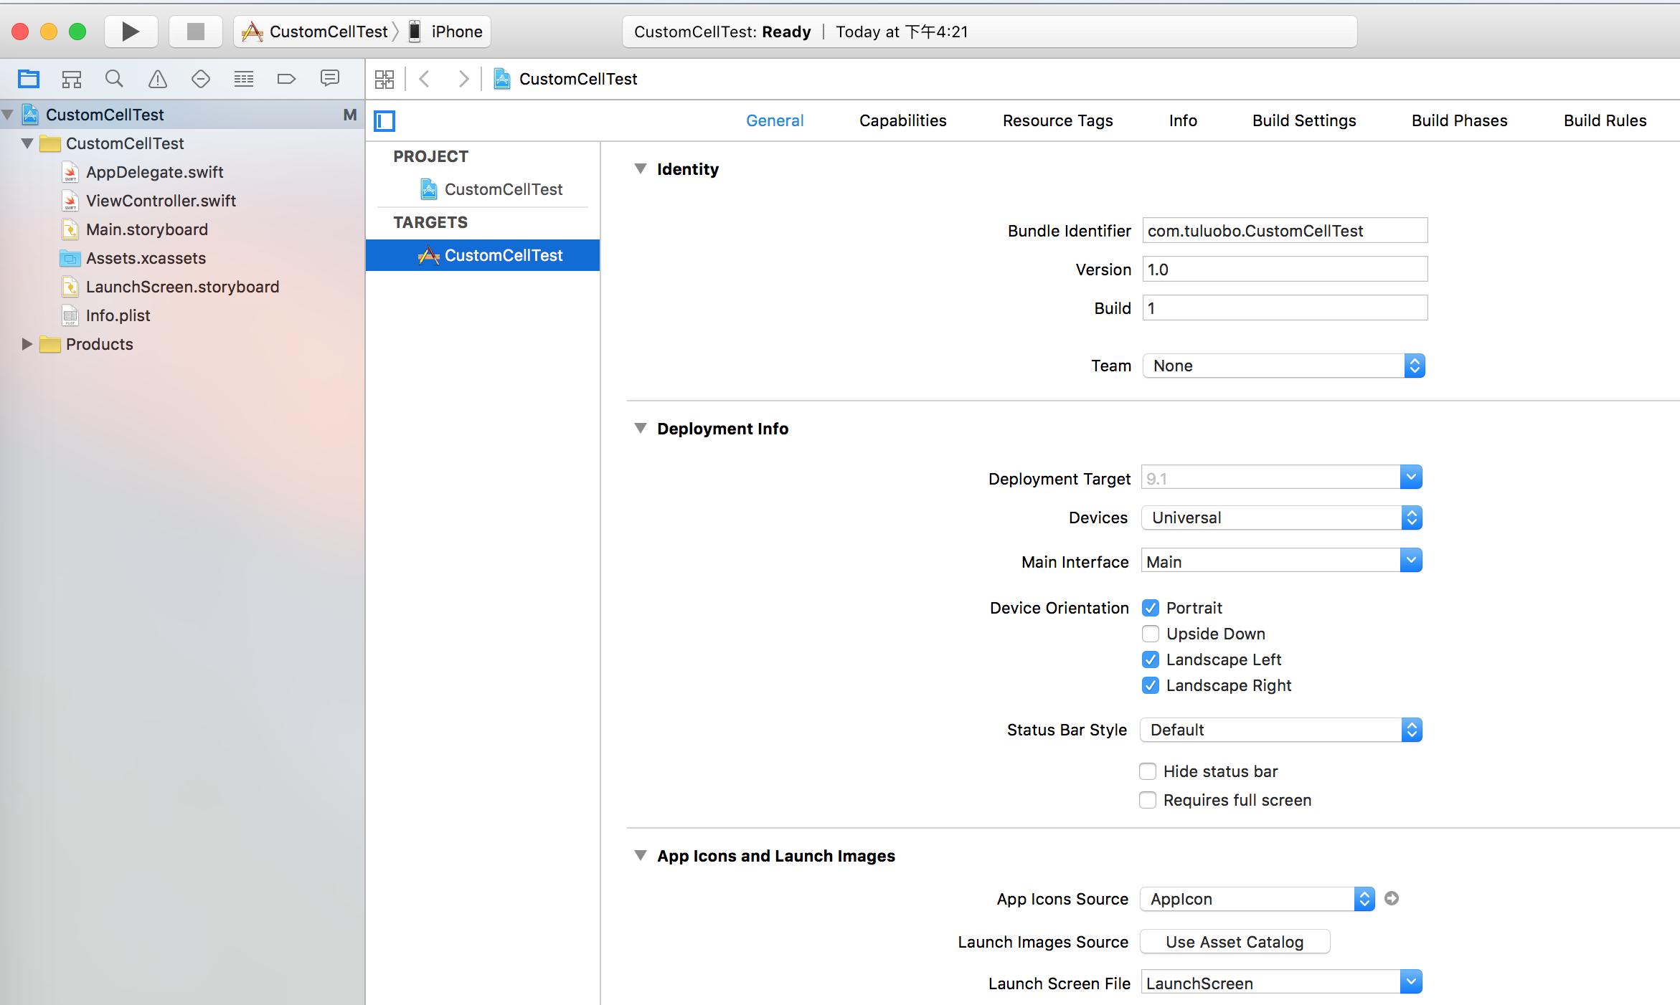Image resolution: width=1680 pixels, height=1005 pixels.
Task: Click the CustomCellTest jump bar item
Action: (566, 79)
